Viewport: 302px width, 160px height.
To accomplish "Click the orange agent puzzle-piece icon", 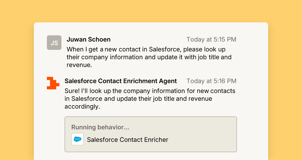I will pyautogui.click(x=53, y=83).
